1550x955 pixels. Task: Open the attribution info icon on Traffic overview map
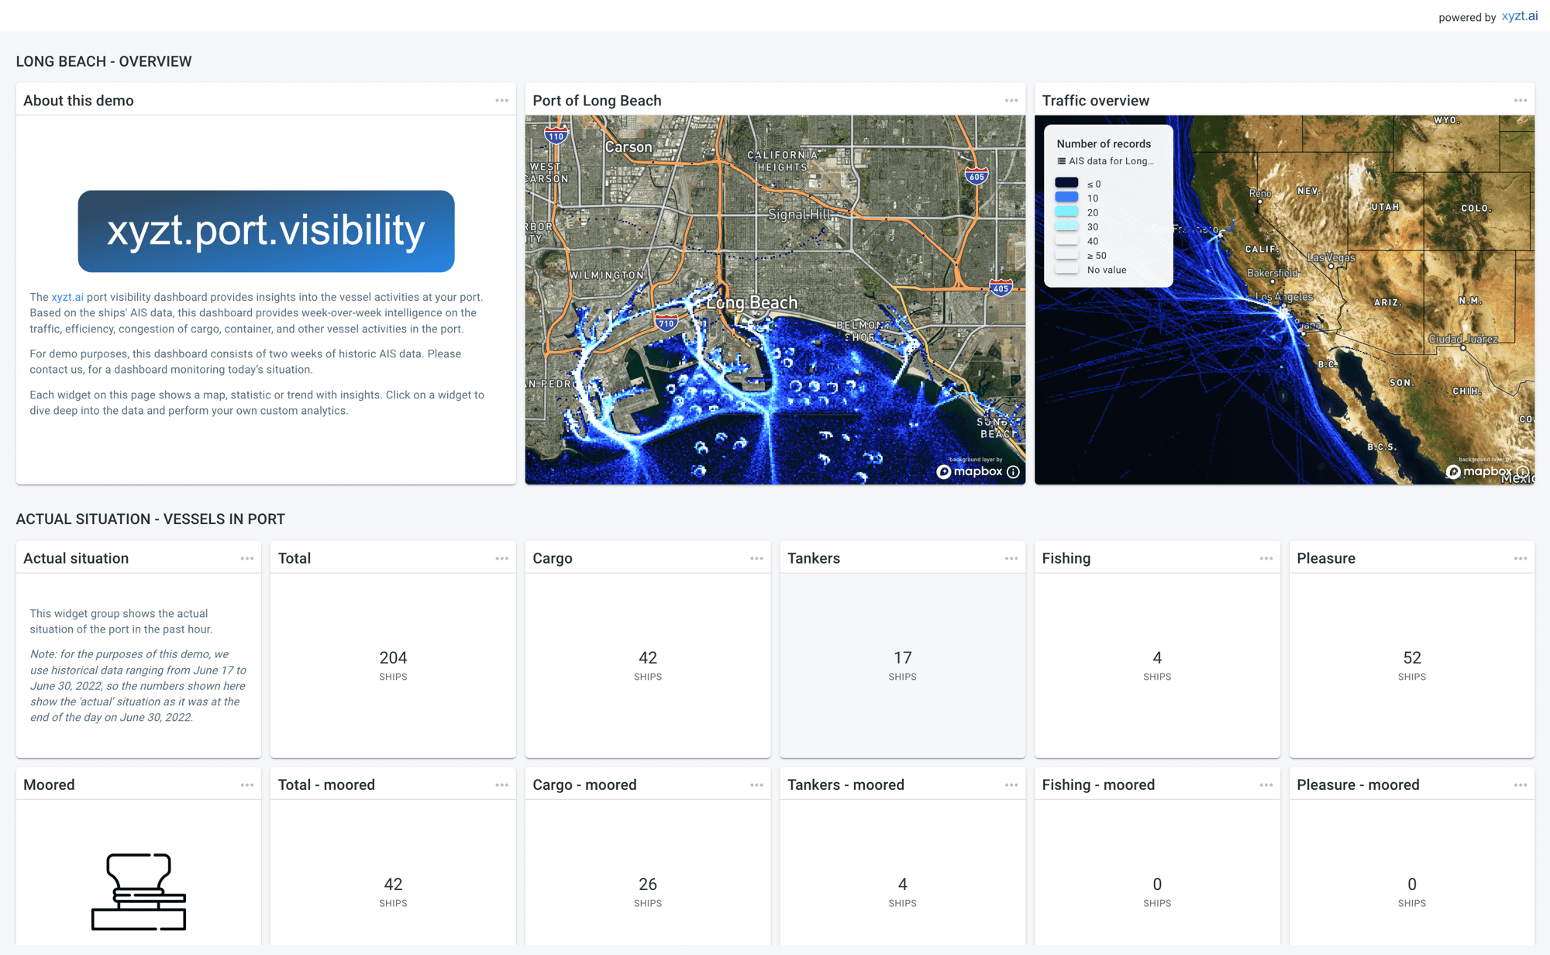tap(1523, 471)
